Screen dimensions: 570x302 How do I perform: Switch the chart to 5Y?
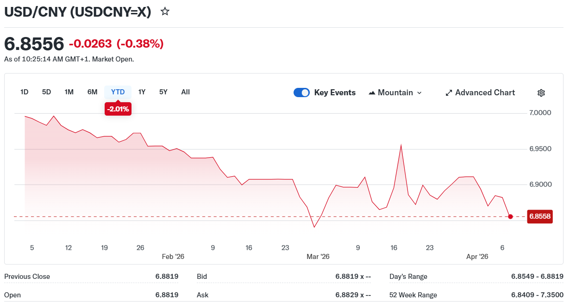pos(163,92)
